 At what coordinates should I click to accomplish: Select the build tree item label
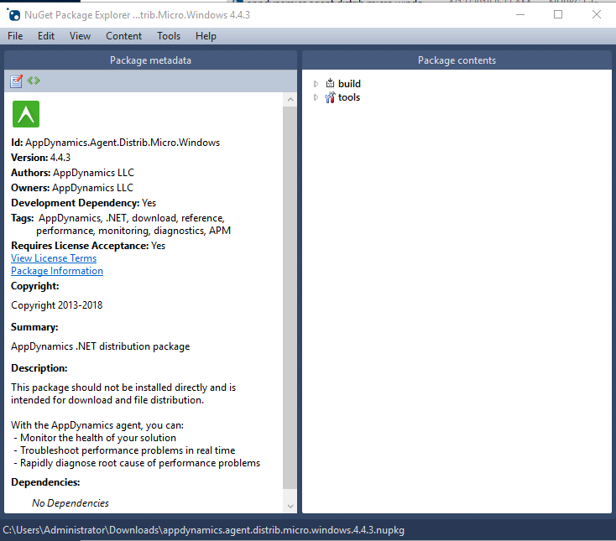[349, 84]
